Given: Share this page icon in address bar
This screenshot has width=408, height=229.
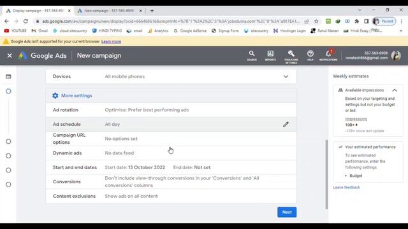Looking at the screenshot, I should [307, 21].
